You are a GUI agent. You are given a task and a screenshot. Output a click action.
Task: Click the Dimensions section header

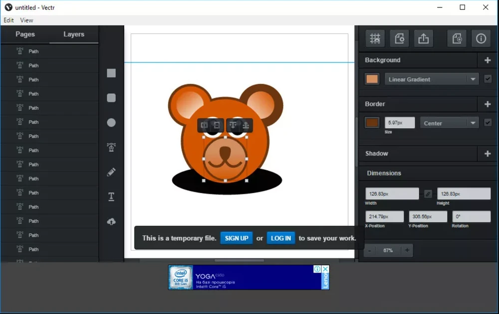tap(384, 173)
